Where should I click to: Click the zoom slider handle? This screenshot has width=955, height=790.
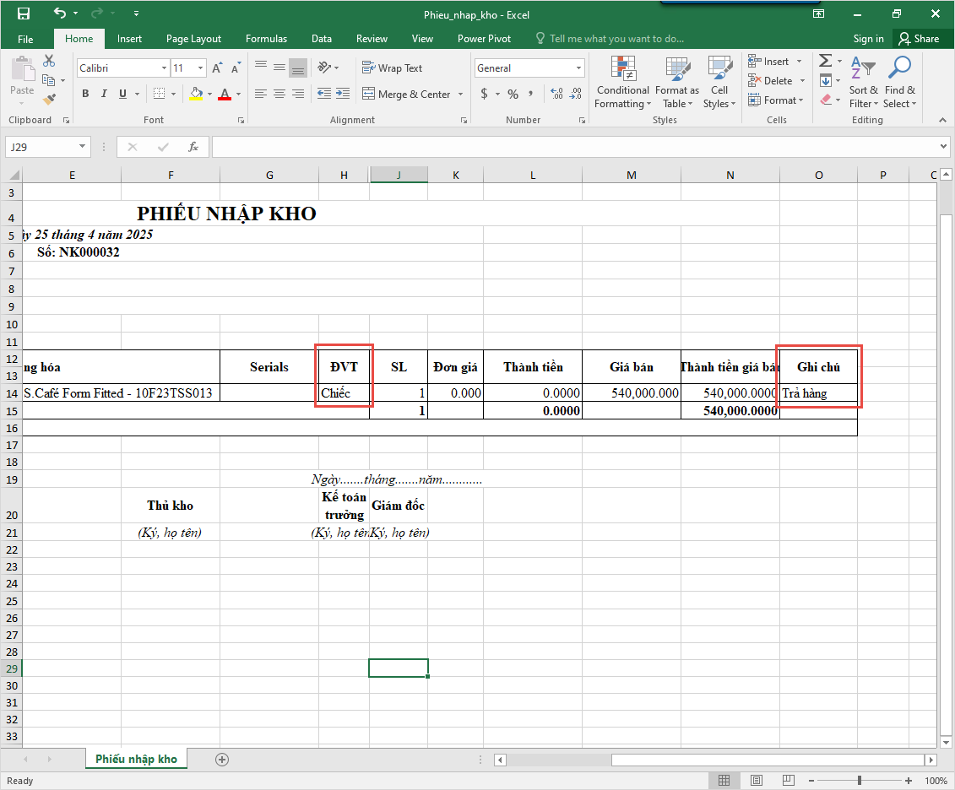[x=860, y=780]
